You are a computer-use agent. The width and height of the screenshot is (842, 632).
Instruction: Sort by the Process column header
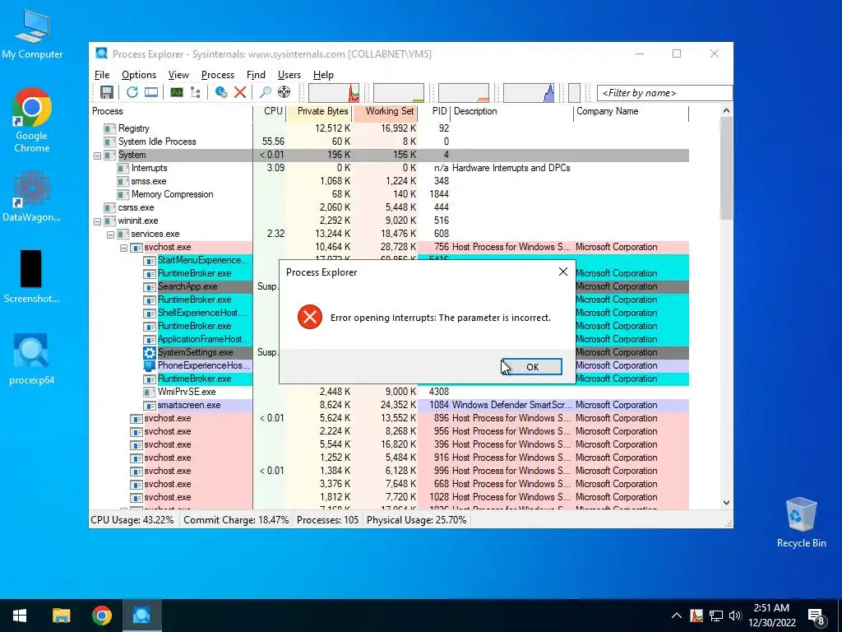[171, 111]
